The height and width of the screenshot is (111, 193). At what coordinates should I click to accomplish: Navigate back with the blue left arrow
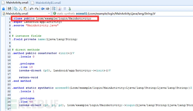pos(43,9)
